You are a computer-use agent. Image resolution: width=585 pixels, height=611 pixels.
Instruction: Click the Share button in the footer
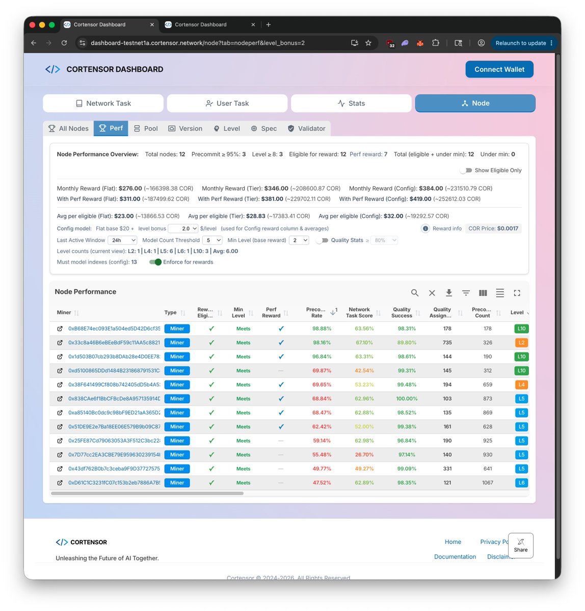tap(521, 545)
